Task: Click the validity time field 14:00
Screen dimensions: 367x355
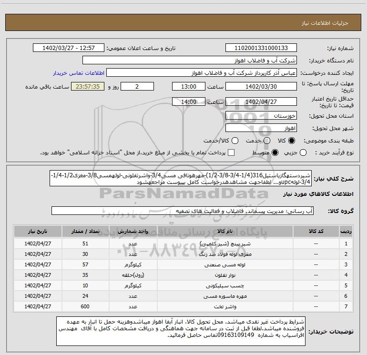Action: [x=189, y=101]
